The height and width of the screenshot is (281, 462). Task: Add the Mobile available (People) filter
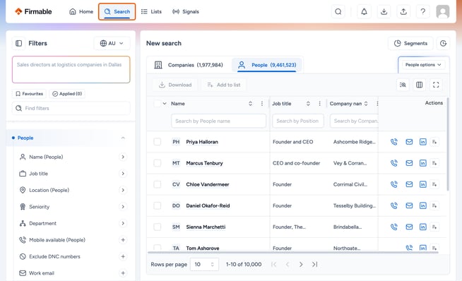pyautogui.click(x=123, y=240)
